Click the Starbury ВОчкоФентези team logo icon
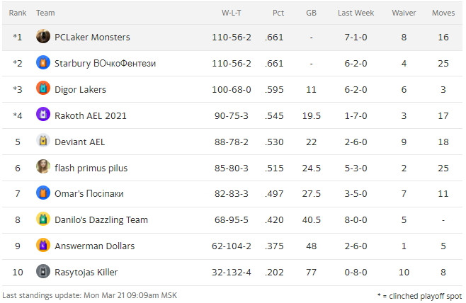 [x=43, y=63]
